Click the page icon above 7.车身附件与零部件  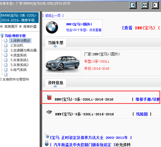[6, 75]
